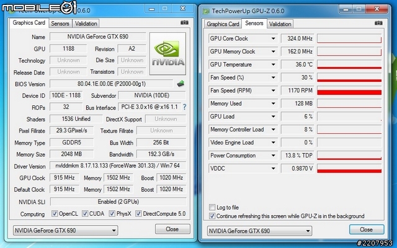Click the Pixel Fillrate field 29.3 GPixel/s
The height and width of the screenshot is (248, 397).
pos(72,131)
